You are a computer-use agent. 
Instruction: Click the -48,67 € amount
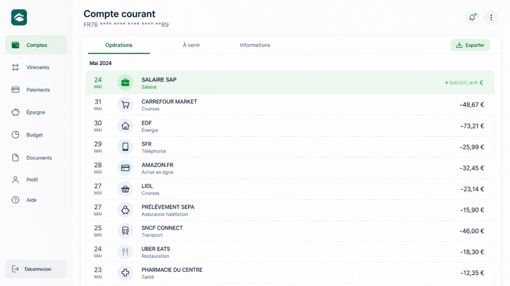click(x=472, y=105)
